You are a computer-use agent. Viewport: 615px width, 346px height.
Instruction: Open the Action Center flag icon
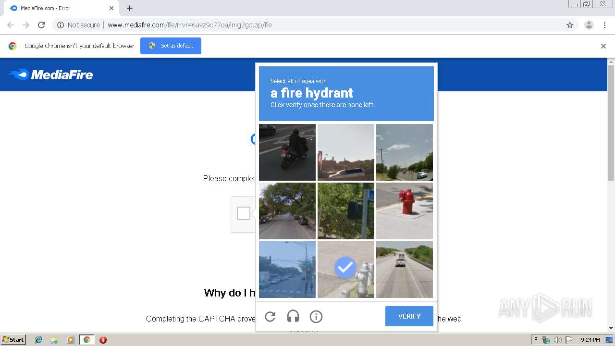[x=569, y=340]
